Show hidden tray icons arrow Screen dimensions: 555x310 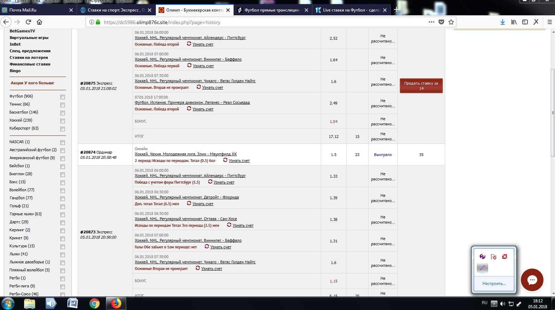coord(494,304)
